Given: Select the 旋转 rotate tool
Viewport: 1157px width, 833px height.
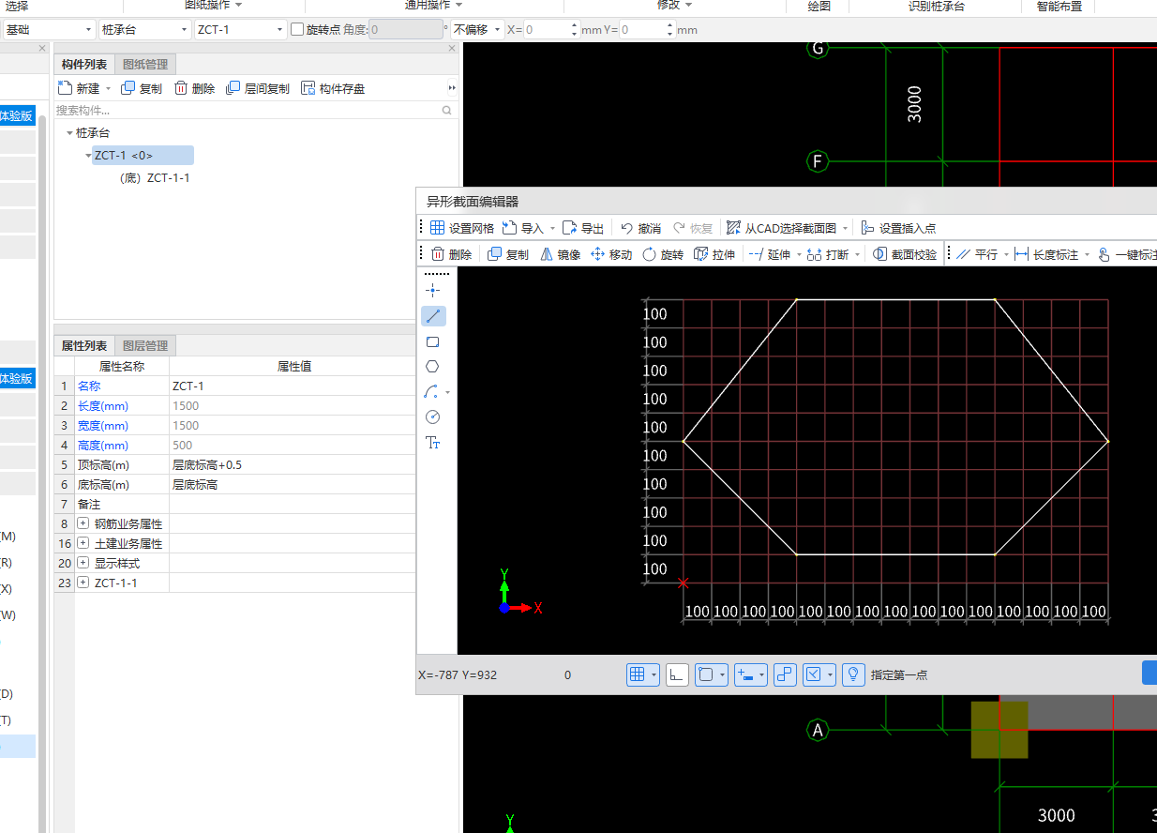Looking at the screenshot, I should click(663, 254).
